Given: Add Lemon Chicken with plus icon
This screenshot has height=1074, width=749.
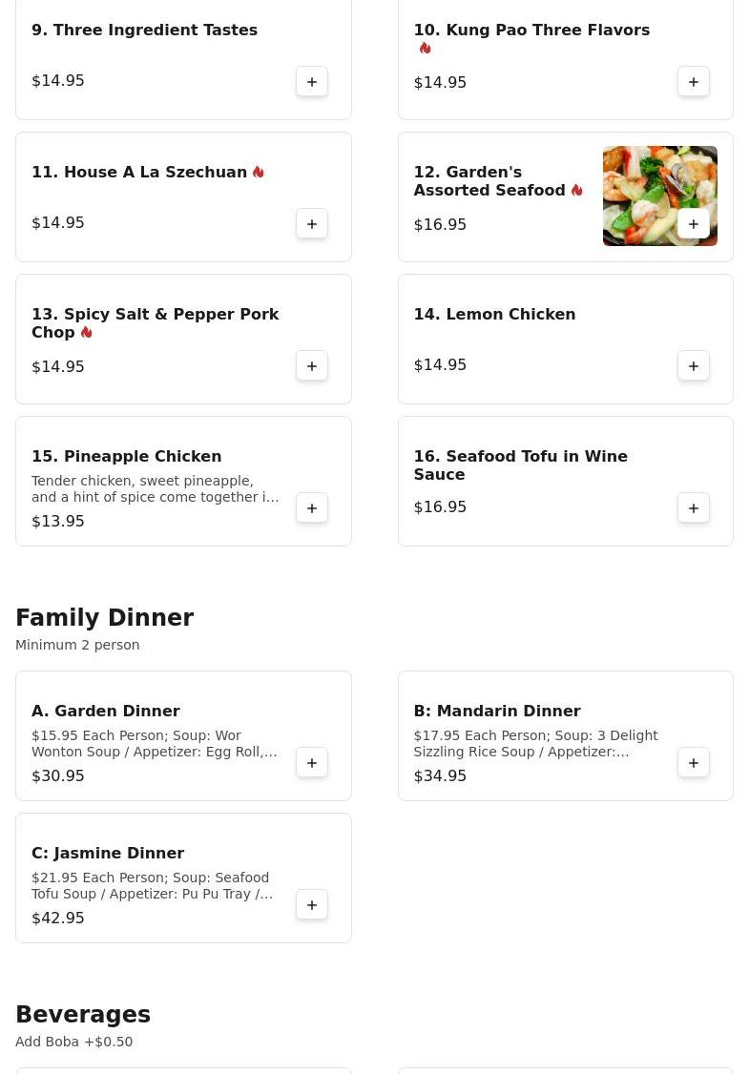Looking at the screenshot, I should [x=694, y=365].
